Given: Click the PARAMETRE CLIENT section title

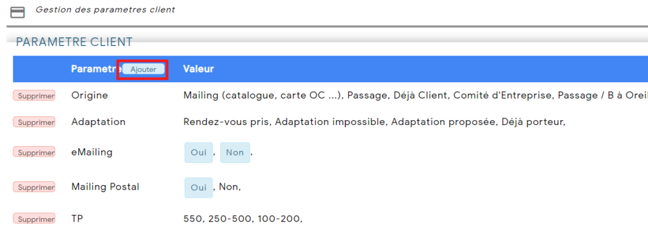Looking at the screenshot, I should (x=75, y=42).
